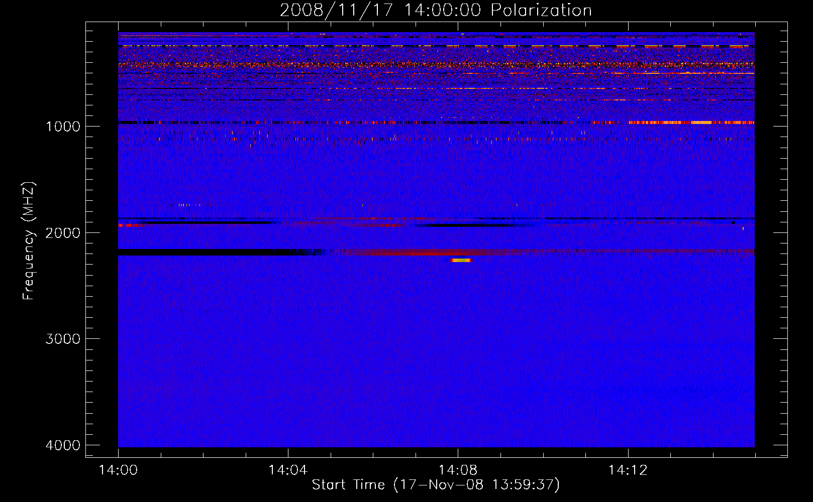Click the 14:00 time tick label
The image size is (813, 502).
tap(118, 470)
